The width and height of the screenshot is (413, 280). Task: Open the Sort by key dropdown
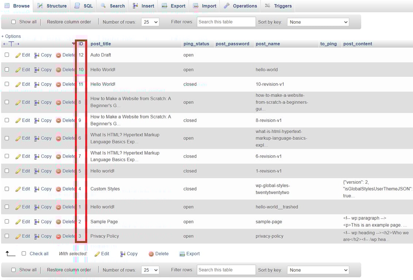tap(318, 22)
